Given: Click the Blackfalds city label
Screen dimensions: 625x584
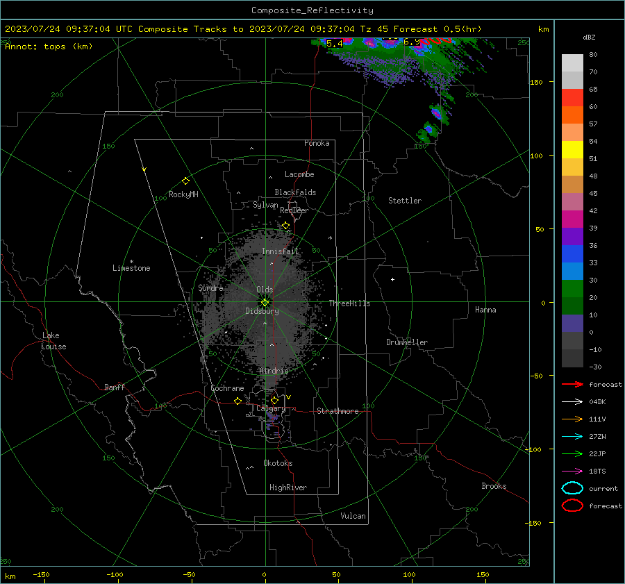Looking at the screenshot, I should 295,192.
